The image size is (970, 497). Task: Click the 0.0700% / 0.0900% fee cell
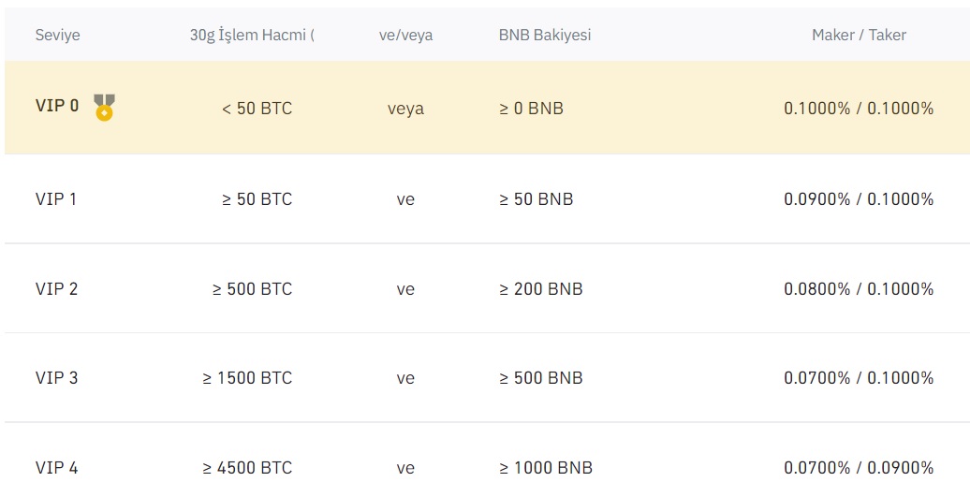coord(859,467)
